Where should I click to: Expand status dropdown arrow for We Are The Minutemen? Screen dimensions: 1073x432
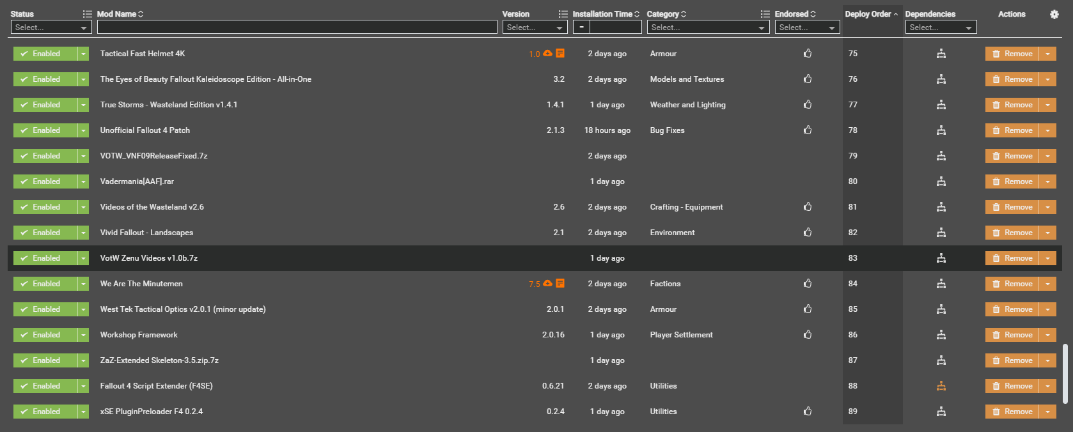(83, 284)
